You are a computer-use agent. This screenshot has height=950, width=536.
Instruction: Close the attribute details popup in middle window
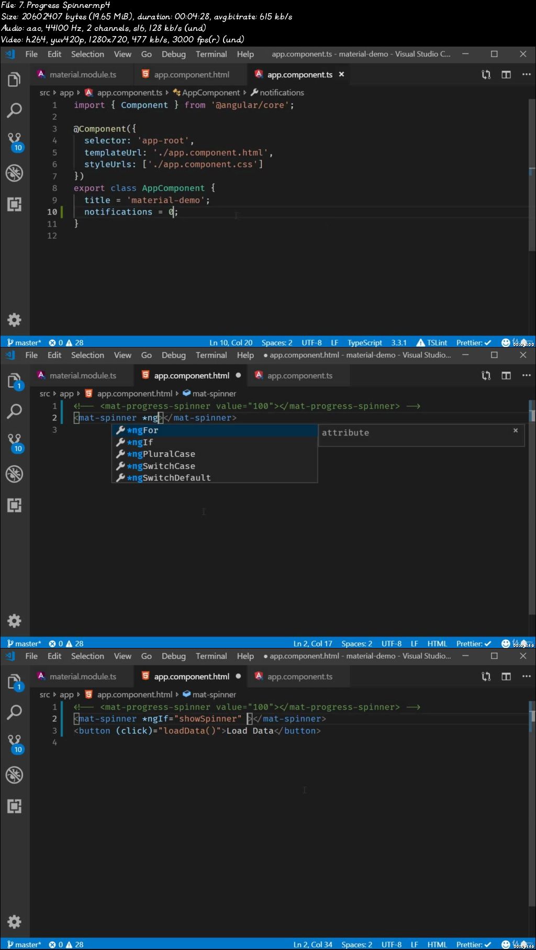(516, 430)
